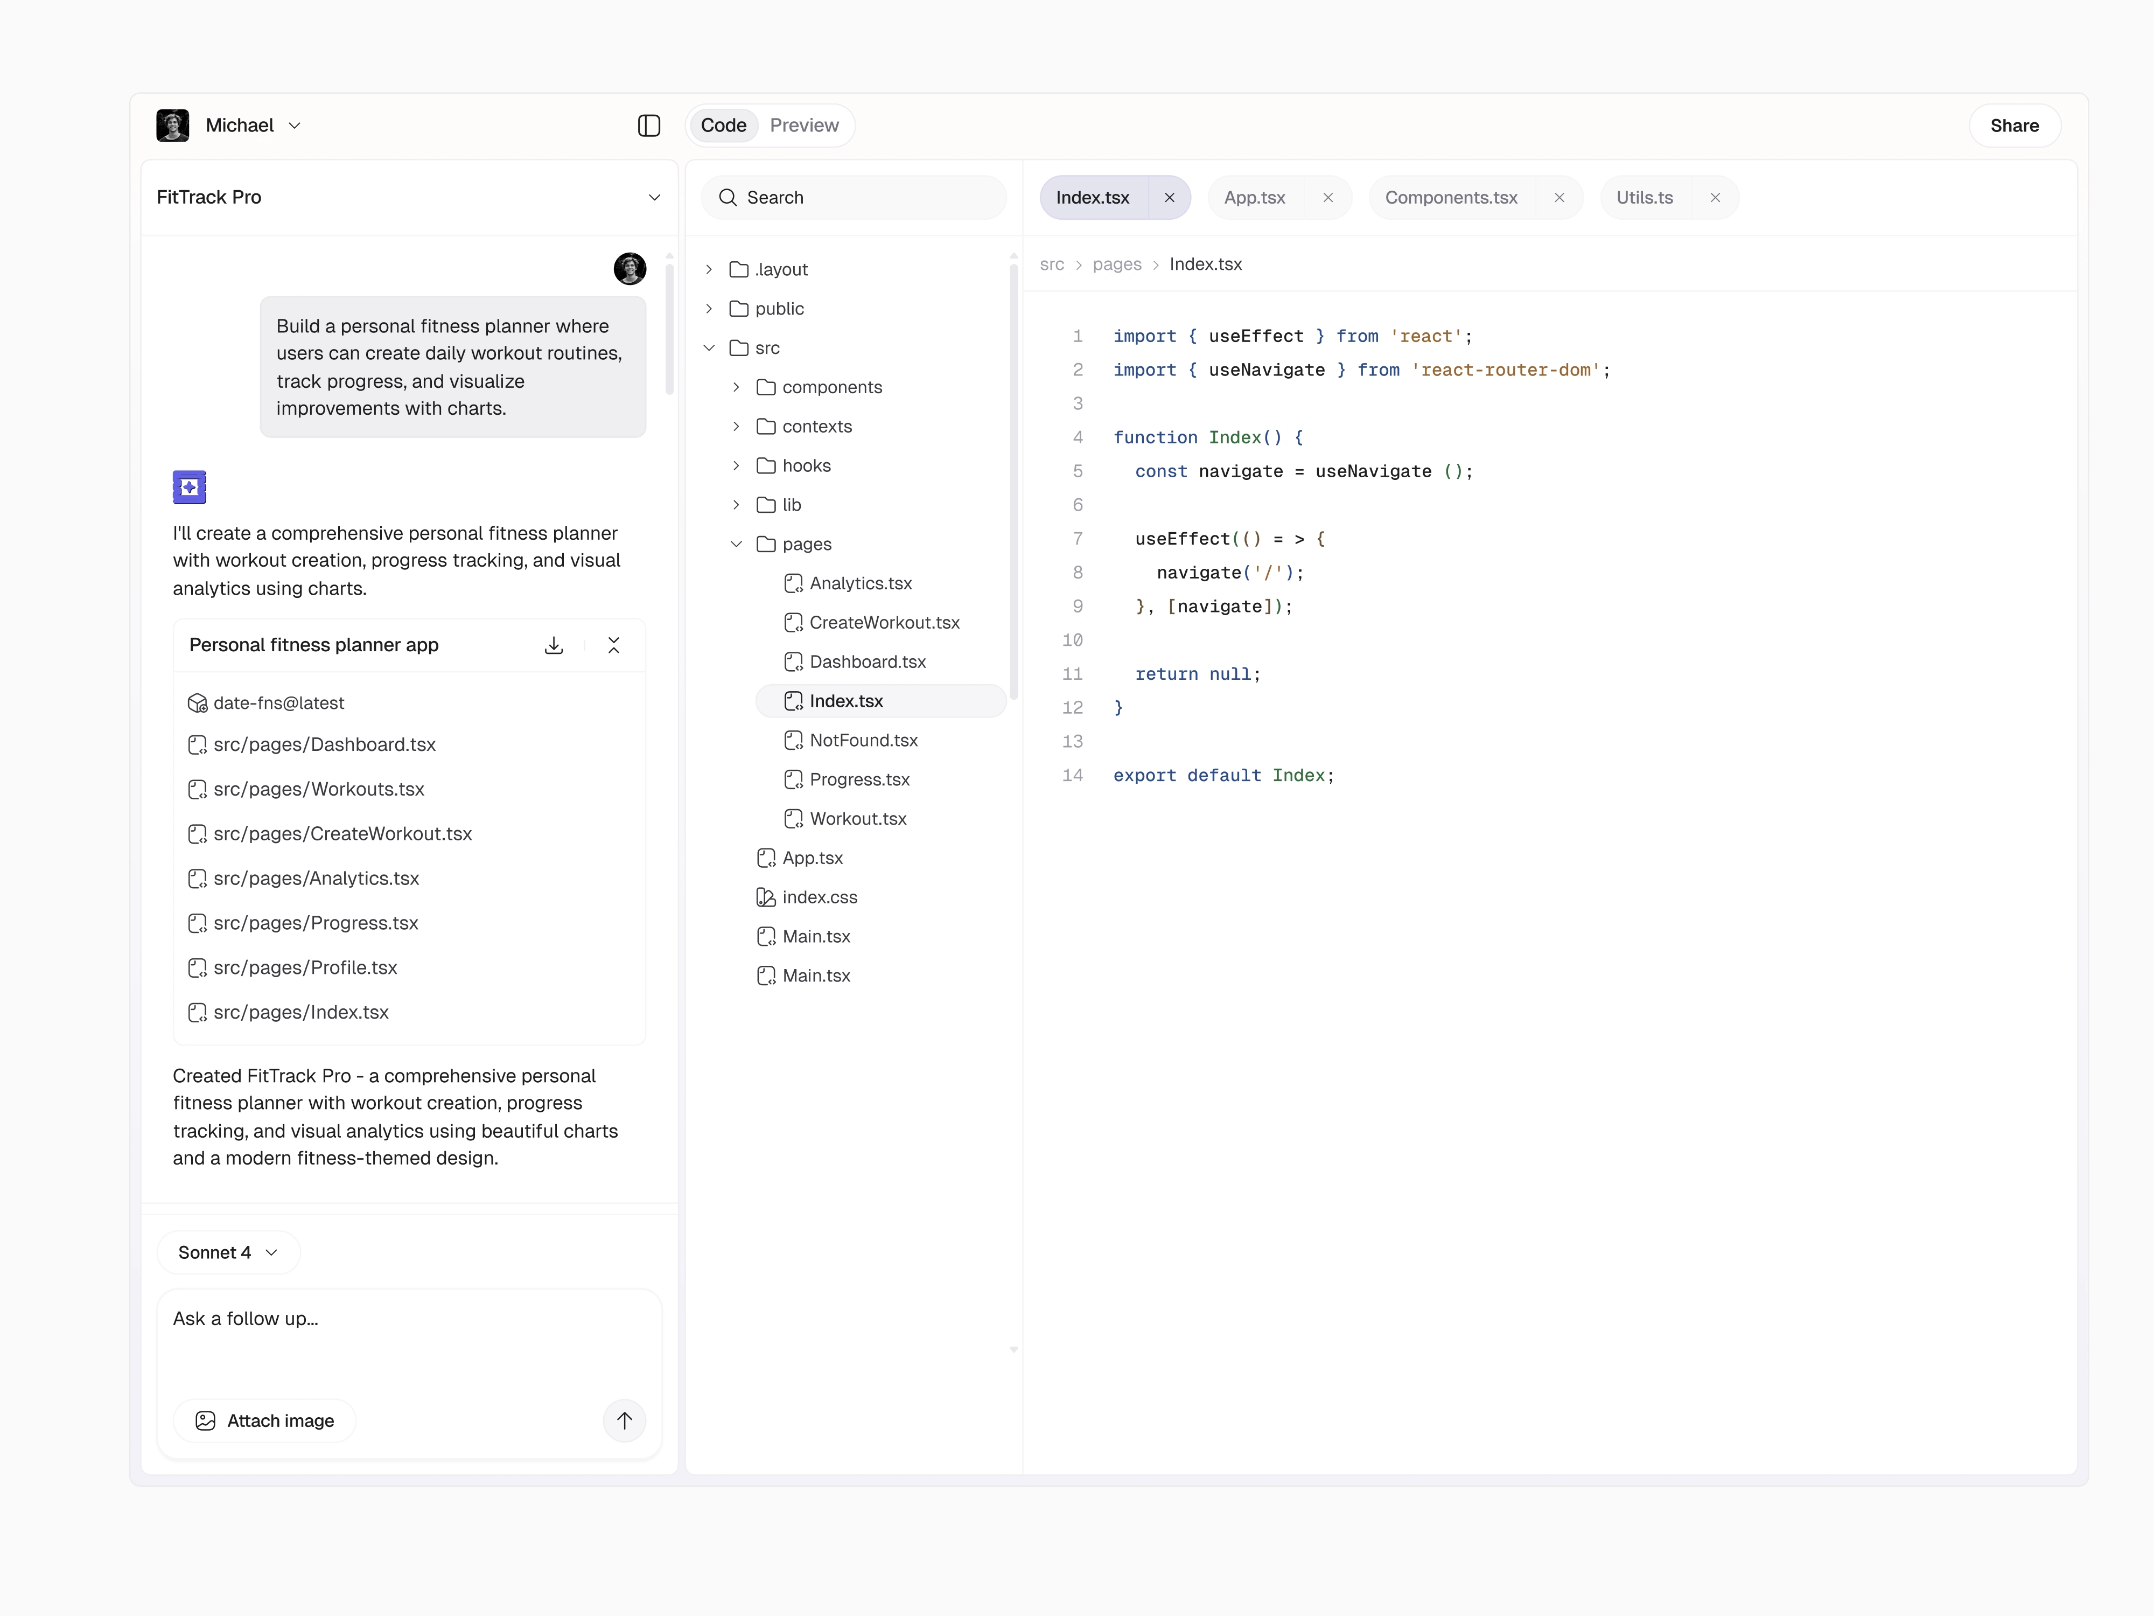Collapse the Personal fitness planner app card
The height and width of the screenshot is (1616, 2154).
tap(613, 645)
